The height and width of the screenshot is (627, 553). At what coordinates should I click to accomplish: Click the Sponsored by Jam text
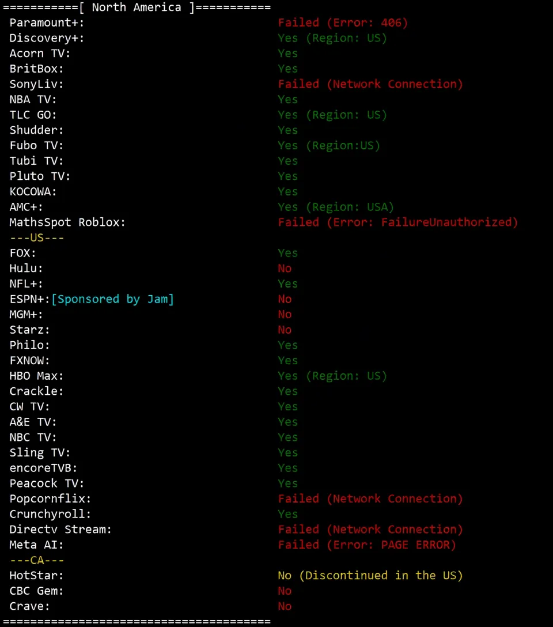tap(112, 299)
